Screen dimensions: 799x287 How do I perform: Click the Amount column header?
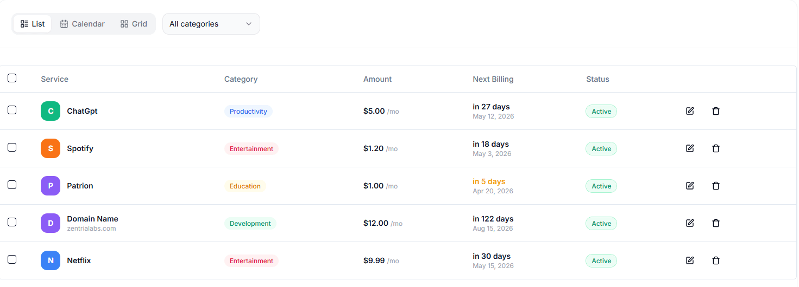[x=378, y=79]
